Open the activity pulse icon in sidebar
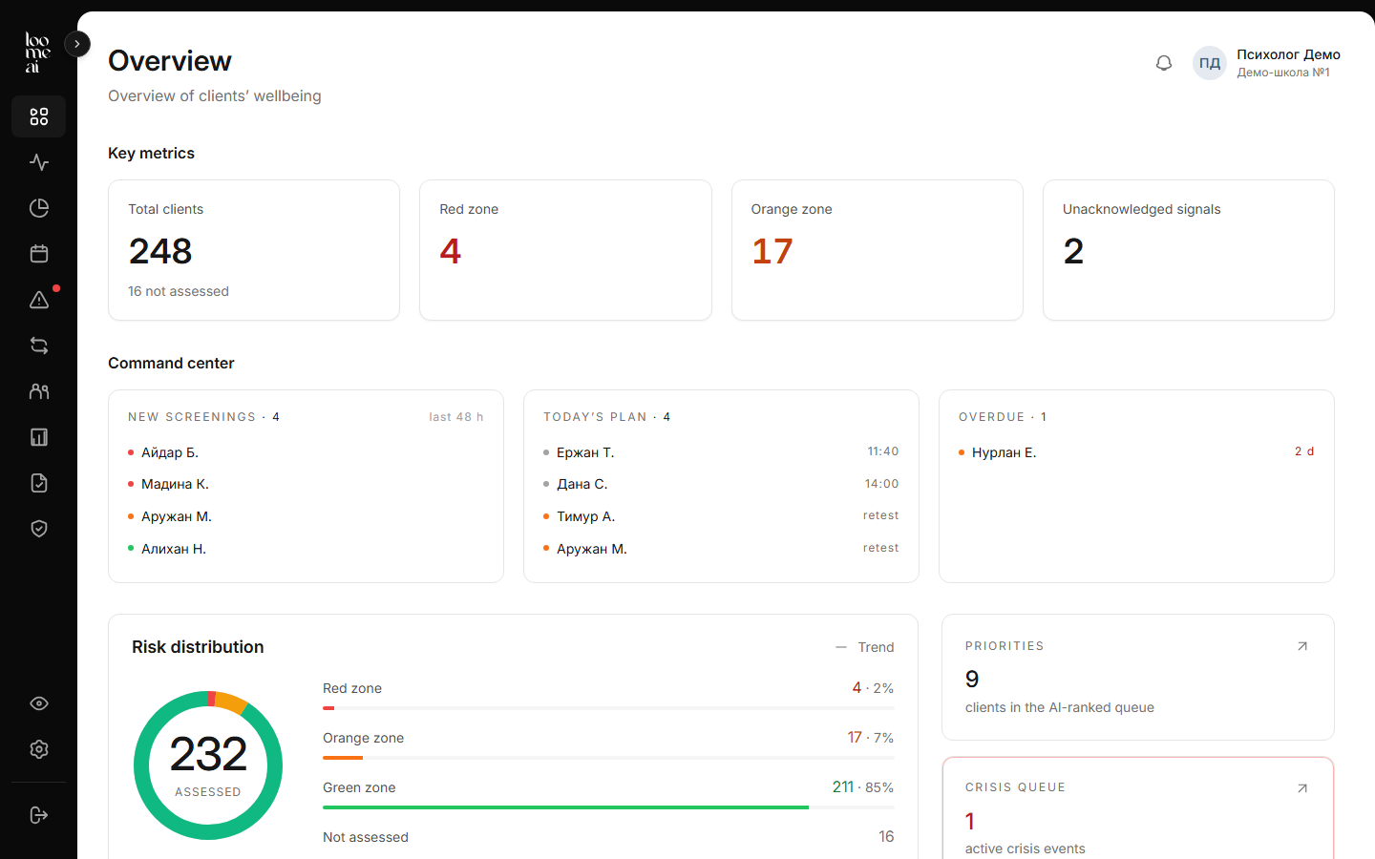This screenshot has height=859, width=1375. (x=38, y=162)
